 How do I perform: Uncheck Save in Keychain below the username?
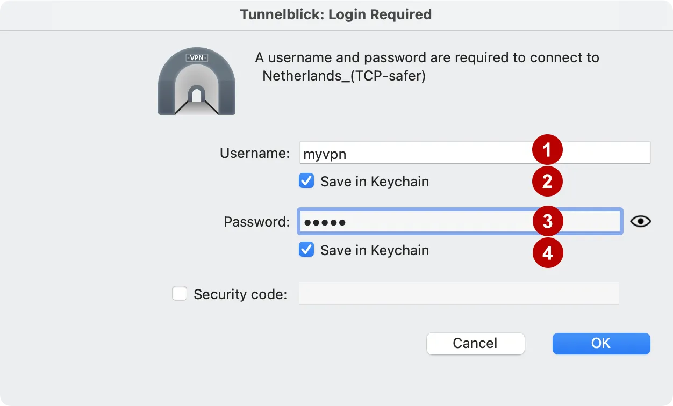click(306, 181)
